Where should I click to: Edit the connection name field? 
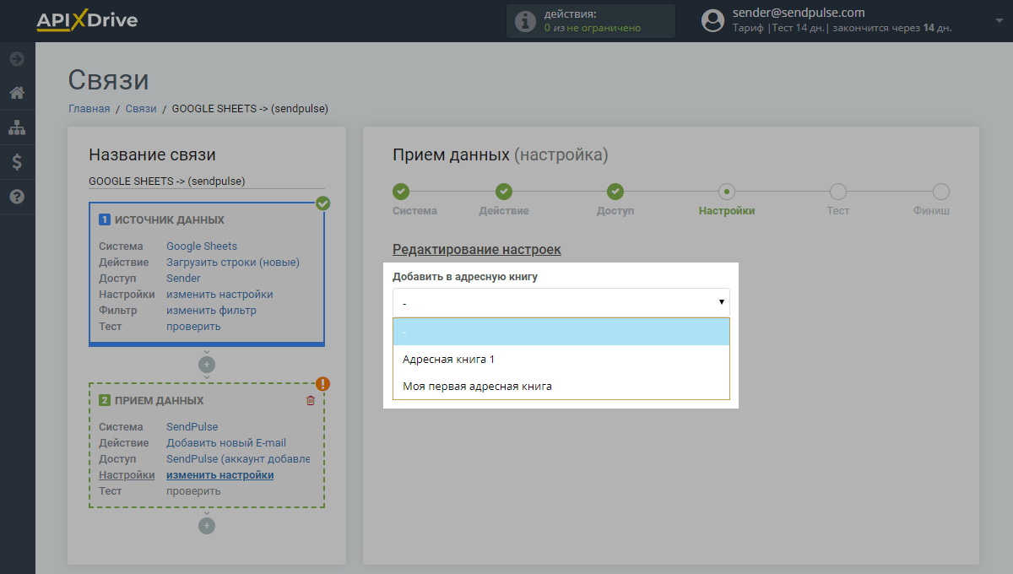pyautogui.click(x=207, y=181)
